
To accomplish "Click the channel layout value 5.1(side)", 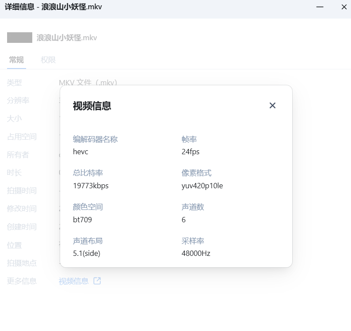I will 87,253.
